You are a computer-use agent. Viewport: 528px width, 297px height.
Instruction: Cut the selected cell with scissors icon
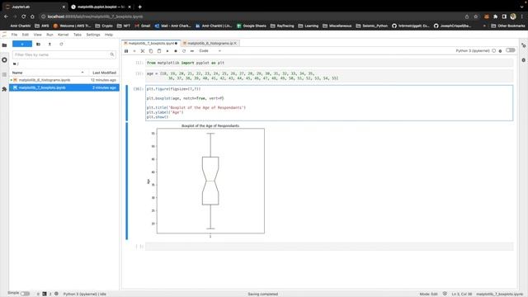[x=143, y=51]
